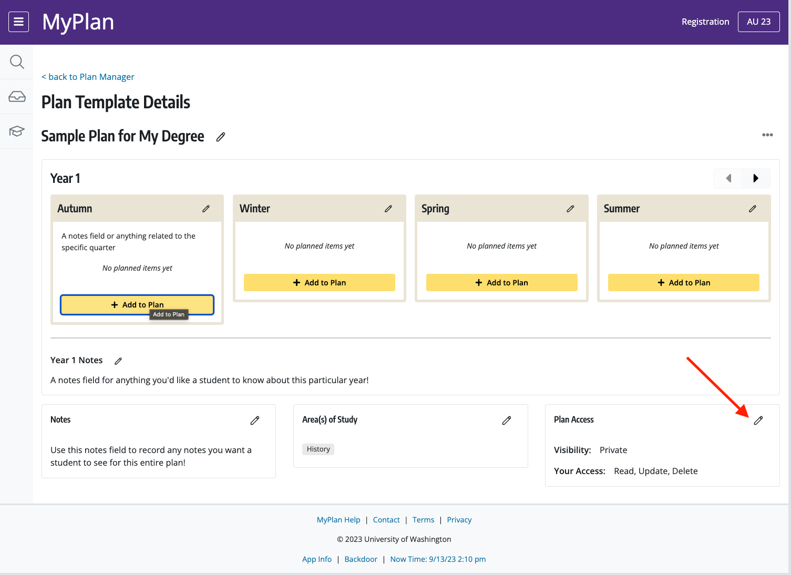Open the App Info footer link
Viewport: 791px width, 575px height.
317,559
